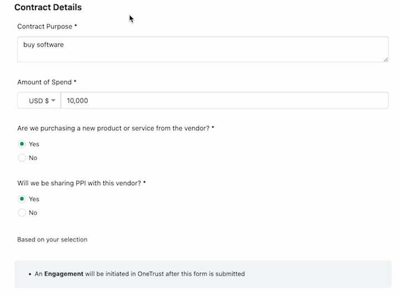Viewport: 401px width, 297px height.
Task: Click the 'Will we be sharing PPI' question
Action: (x=81, y=183)
